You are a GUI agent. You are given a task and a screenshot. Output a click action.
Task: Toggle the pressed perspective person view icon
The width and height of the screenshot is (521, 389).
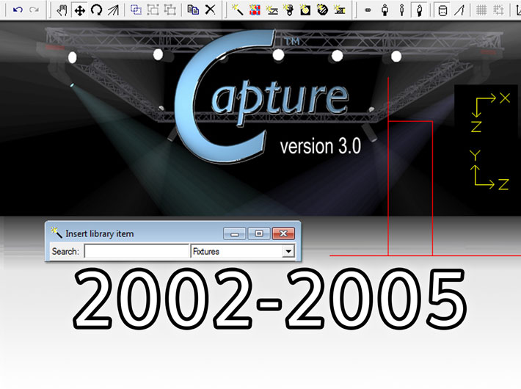(x=419, y=10)
